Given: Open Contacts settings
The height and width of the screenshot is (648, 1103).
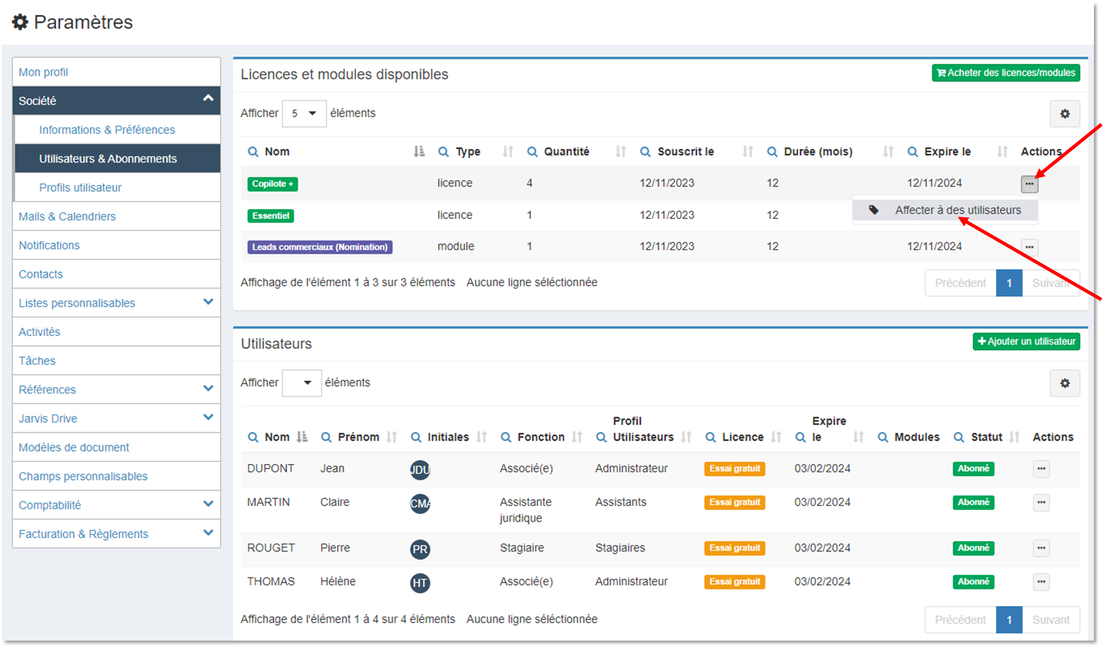Looking at the screenshot, I should coord(116,275).
